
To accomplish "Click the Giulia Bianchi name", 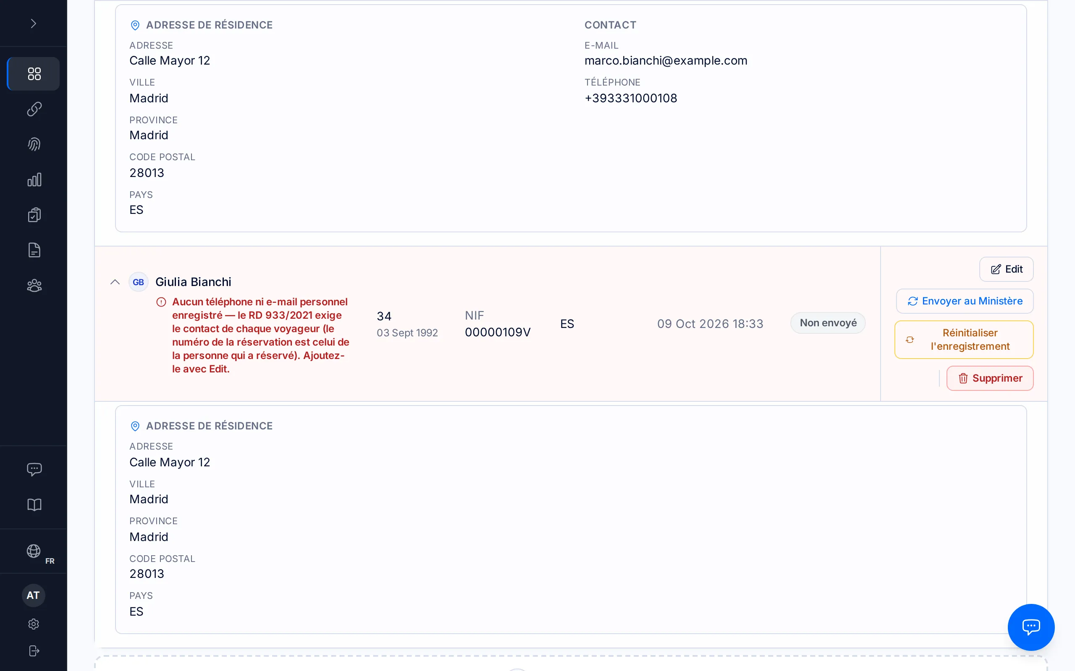I will 193,282.
